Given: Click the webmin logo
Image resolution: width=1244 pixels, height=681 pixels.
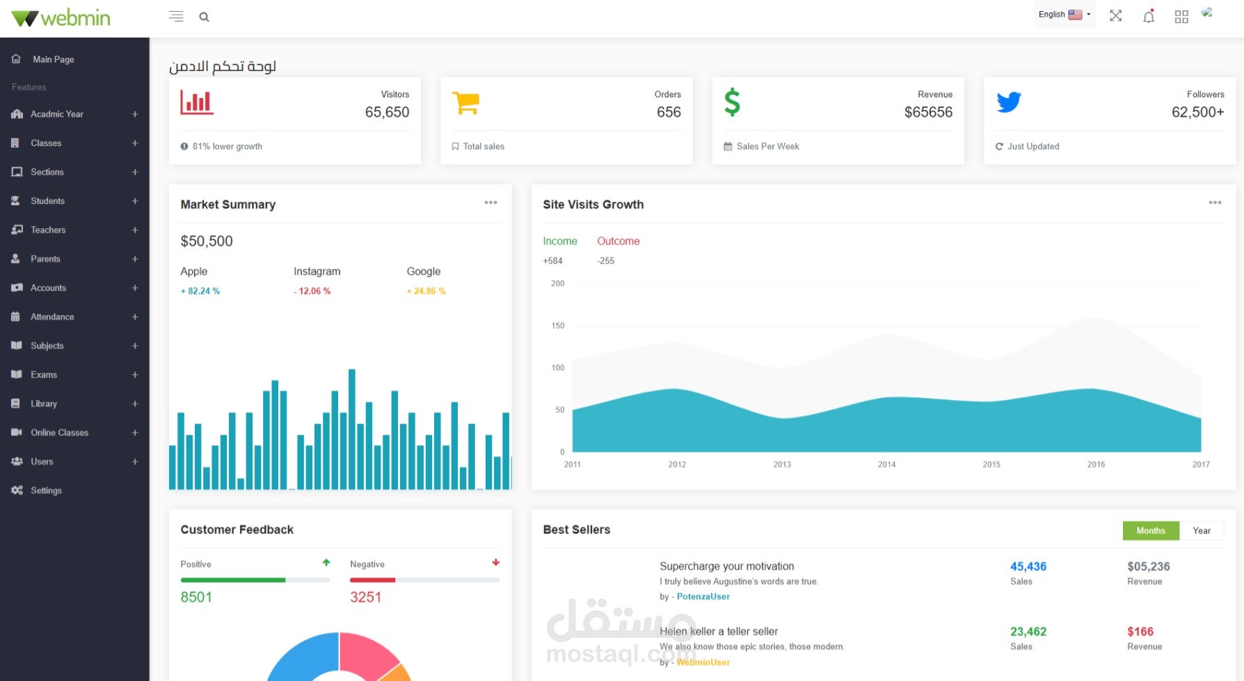Looking at the screenshot, I should point(61,18).
